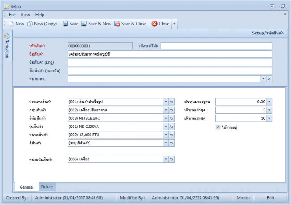Expand the Navigation side panel

(7, 46)
